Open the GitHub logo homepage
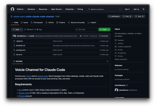156x107 pixels. 12,9
